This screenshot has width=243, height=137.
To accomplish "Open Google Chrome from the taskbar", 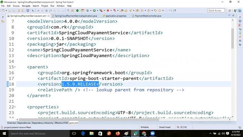I will 144,134.
